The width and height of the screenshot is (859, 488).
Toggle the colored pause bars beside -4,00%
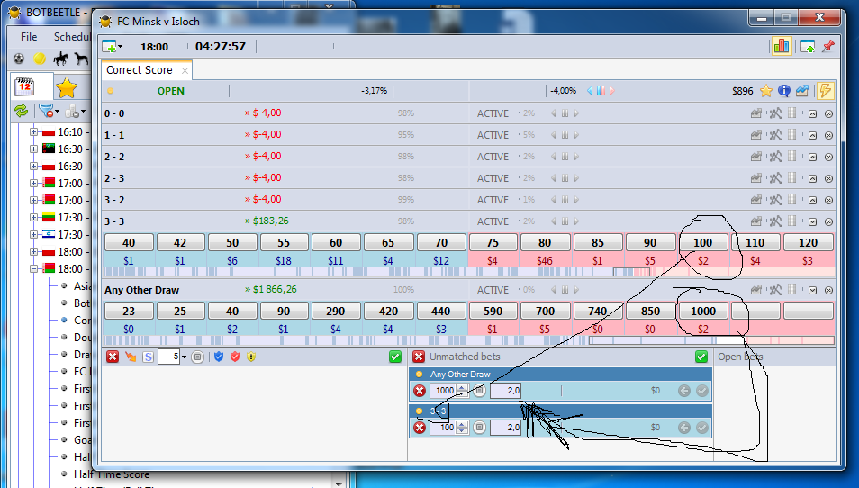point(601,91)
